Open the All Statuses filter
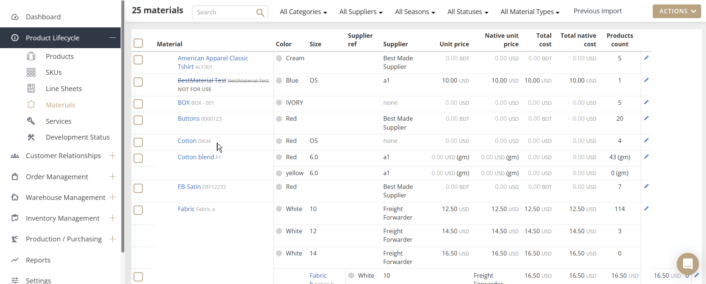The width and height of the screenshot is (706, 284). click(468, 12)
